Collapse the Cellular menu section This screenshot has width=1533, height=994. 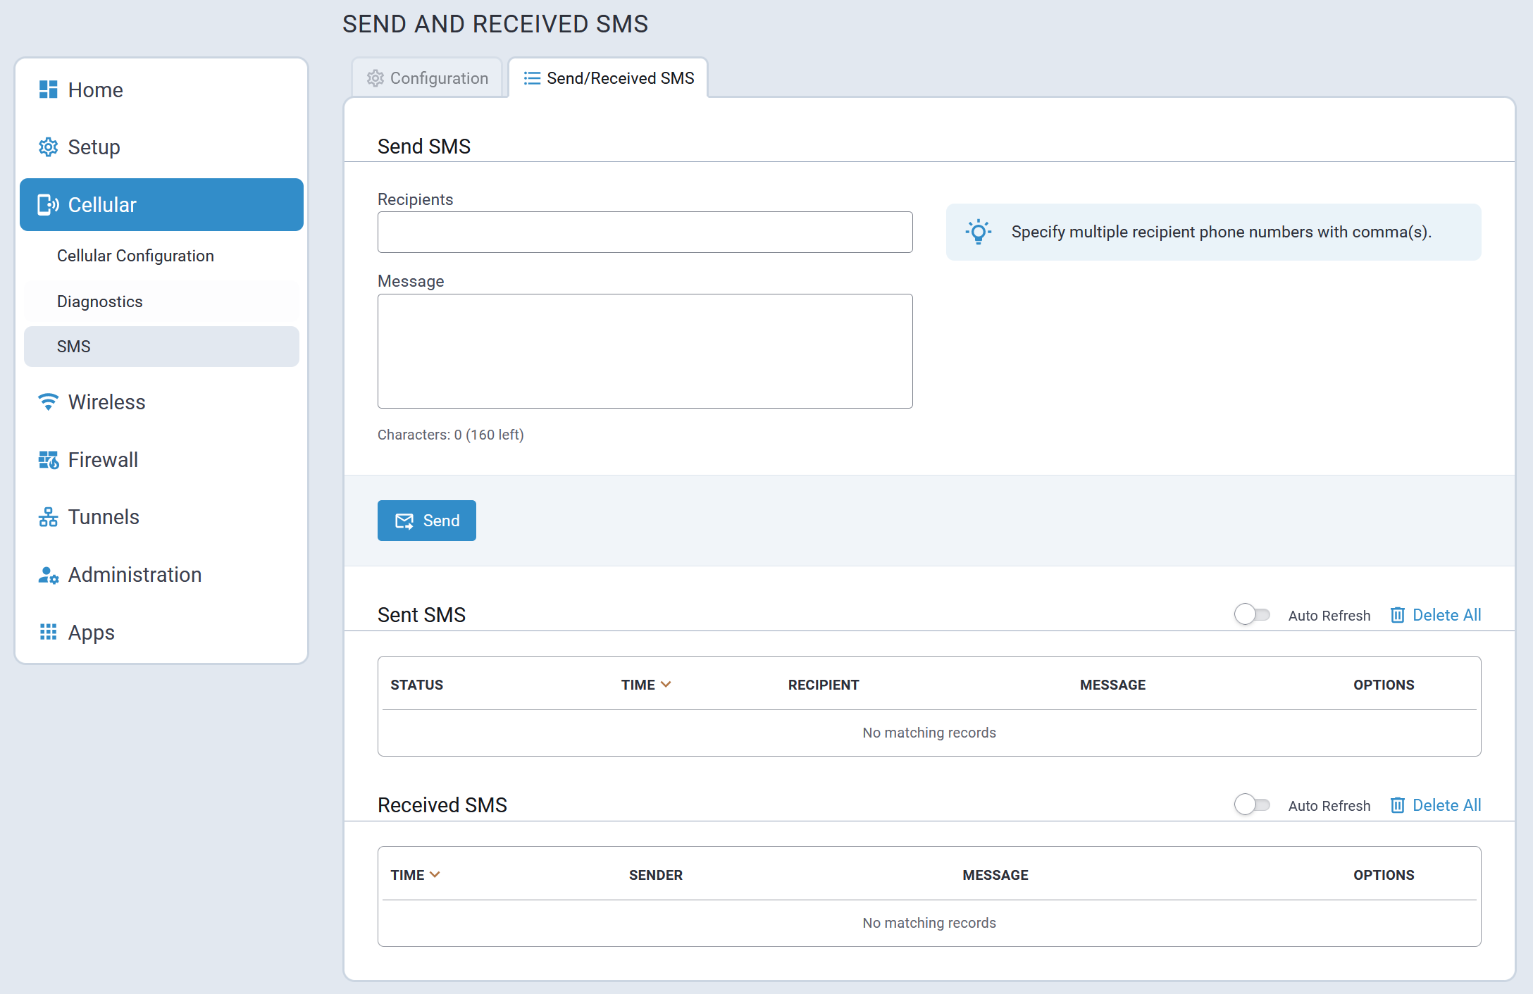coord(161,204)
